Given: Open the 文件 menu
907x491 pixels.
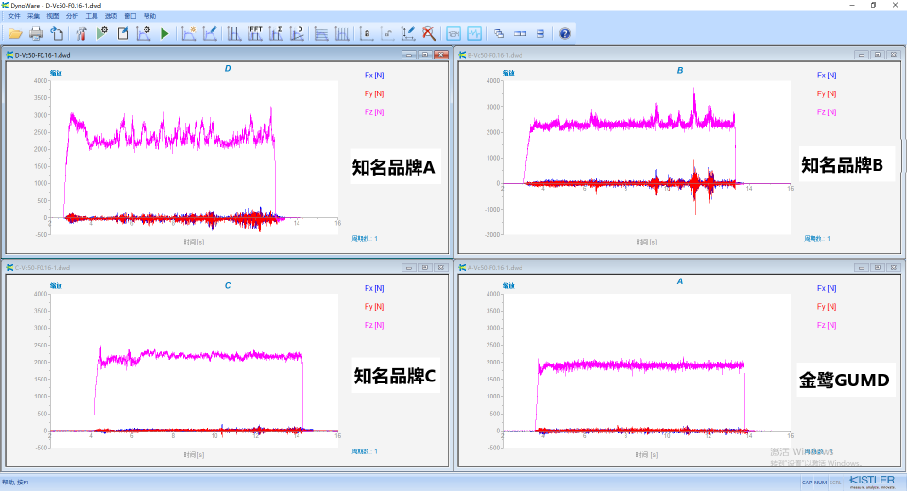Looking at the screenshot, I should [x=14, y=16].
